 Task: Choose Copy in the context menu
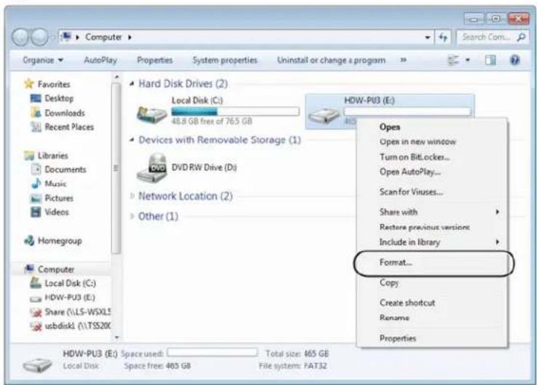coord(389,282)
